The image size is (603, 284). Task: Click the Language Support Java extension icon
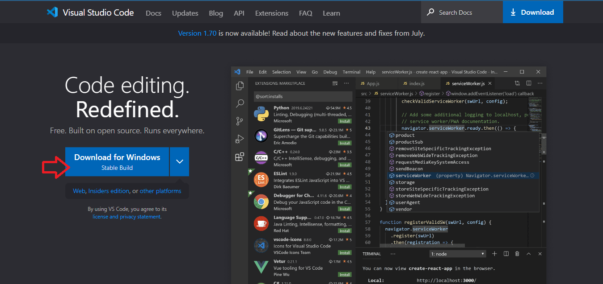pyautogui.click(x=261, y=223)
